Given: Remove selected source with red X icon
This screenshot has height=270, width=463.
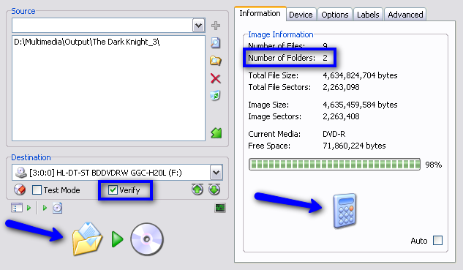Looking at the screenshot, I should click(216, 78).
